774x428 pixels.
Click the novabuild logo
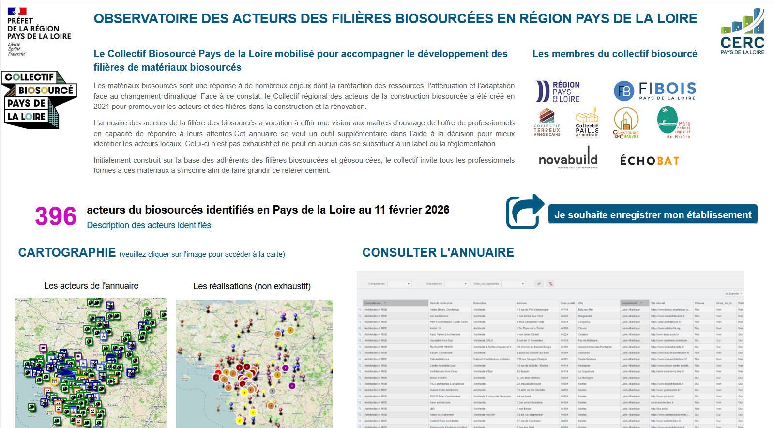pyautogui.click(x=568, y=158)
